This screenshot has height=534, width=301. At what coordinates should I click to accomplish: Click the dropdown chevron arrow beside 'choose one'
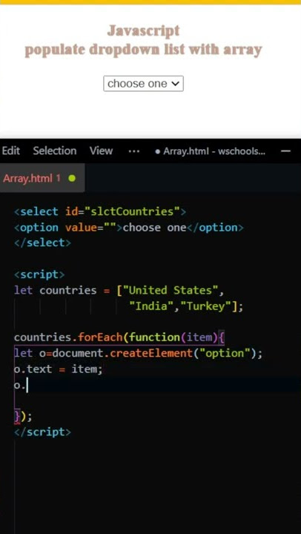tap(176, 84)
